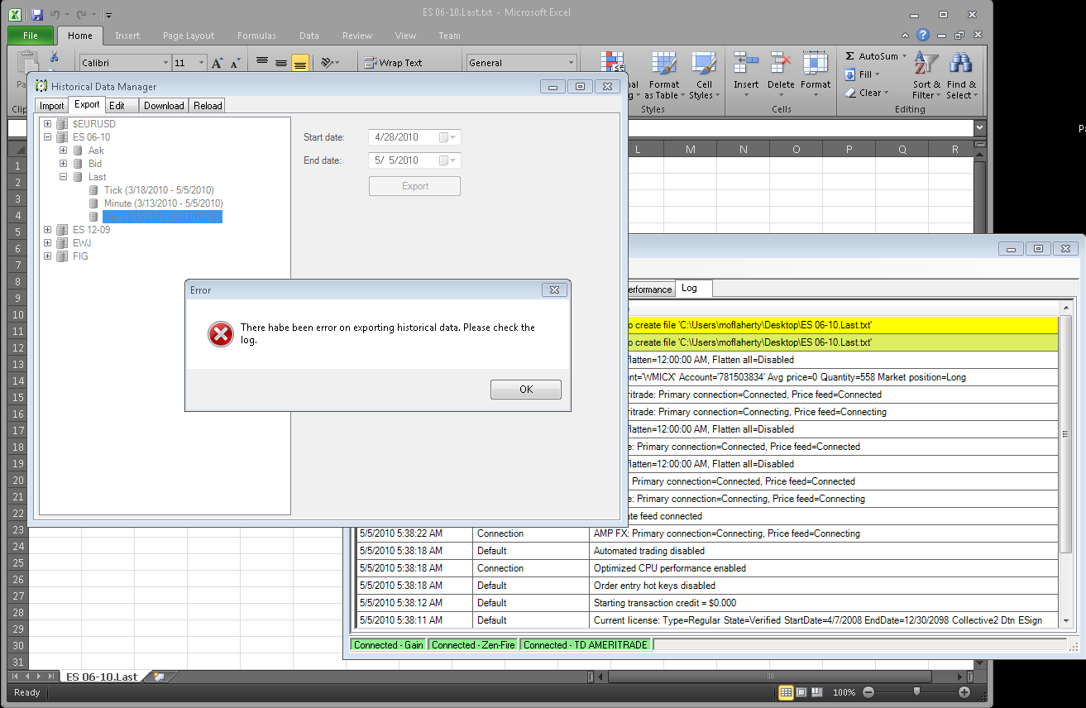Open the View ribbon tab
This screenshot has width=1086, height=708.
405,36
